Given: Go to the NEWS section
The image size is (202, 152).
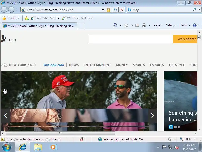Looking at the screenshot, I should [x=74, y=65].
